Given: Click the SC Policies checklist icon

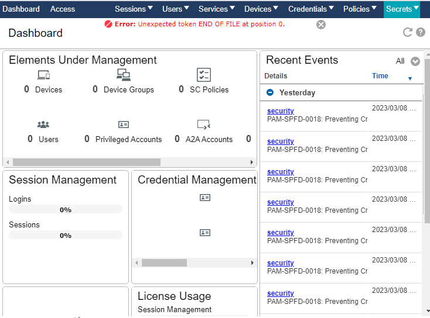Looking at the screenshot, I should tap(203, 75).
